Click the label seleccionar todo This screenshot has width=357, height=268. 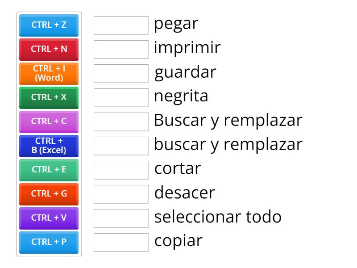[217, 217]
